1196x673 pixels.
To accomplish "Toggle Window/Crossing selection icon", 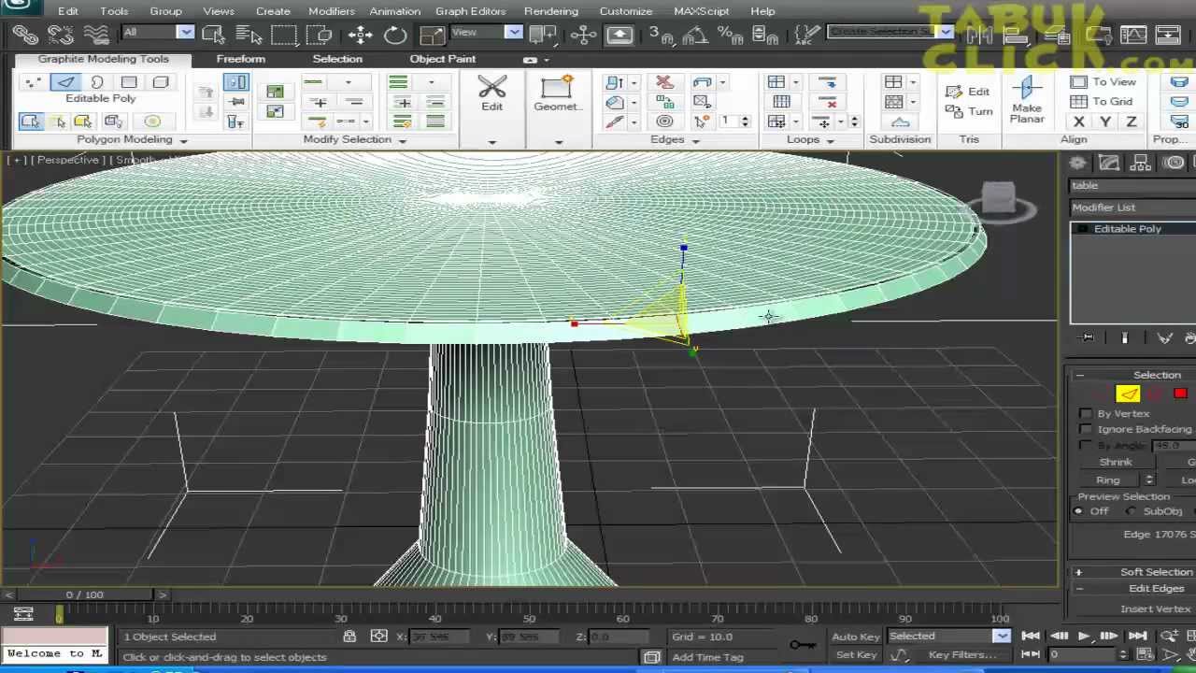I will [x=319, y=35].
